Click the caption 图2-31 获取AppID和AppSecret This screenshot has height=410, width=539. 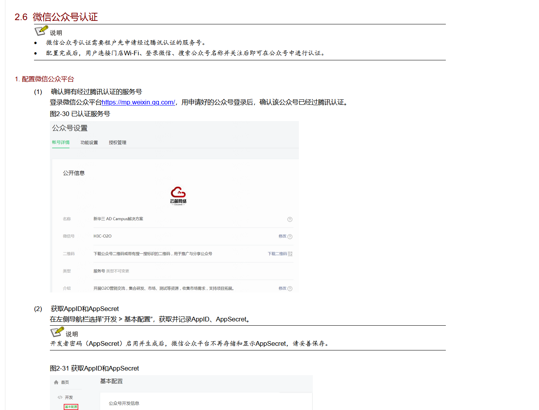pyautogui.click(x=94, y=368)
